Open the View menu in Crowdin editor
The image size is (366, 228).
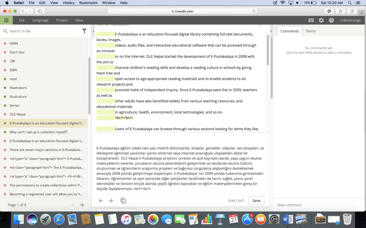[79, 20]
